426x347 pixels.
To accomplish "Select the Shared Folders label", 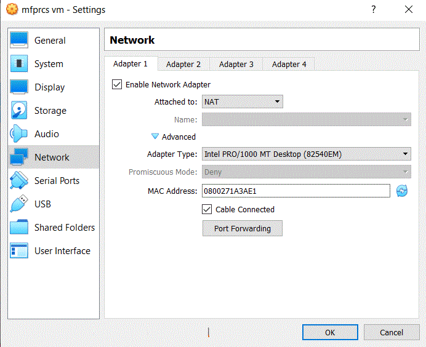I will 65,227.
